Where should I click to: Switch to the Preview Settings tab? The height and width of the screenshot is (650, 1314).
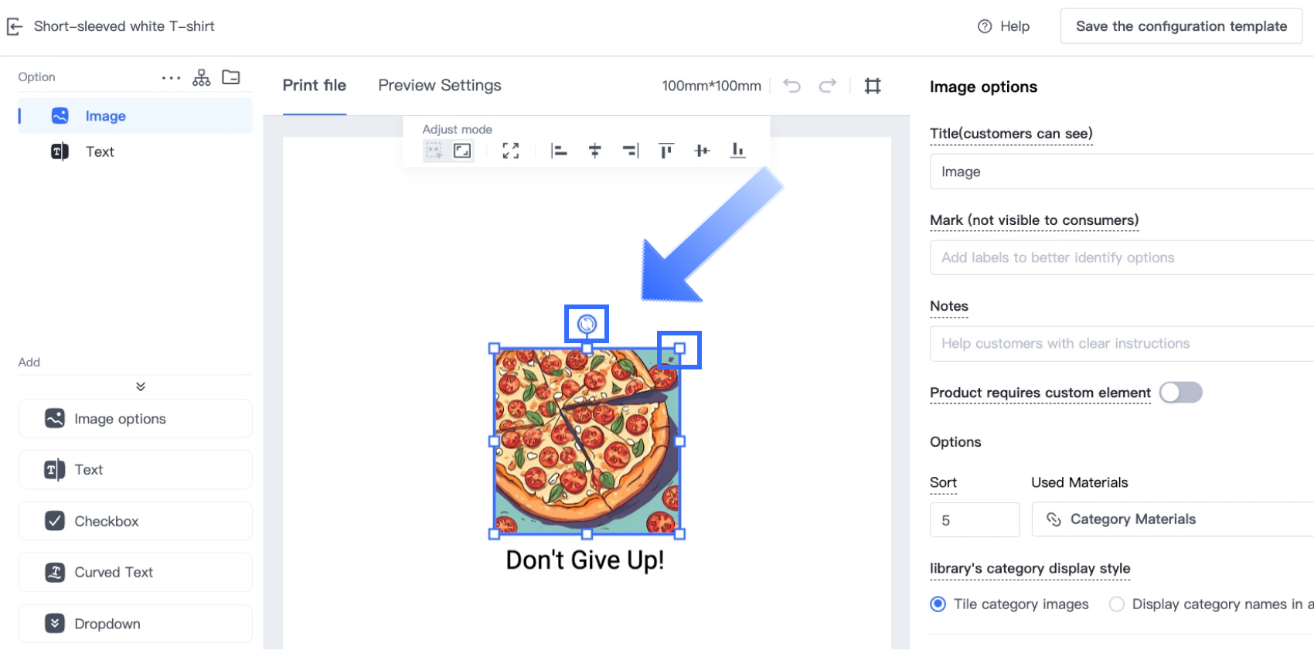point(440,86)
